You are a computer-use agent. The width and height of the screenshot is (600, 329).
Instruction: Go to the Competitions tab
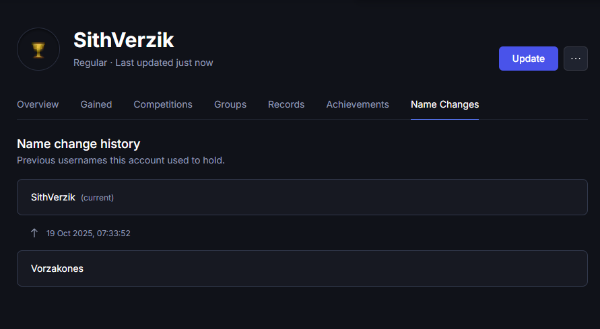tap(163, 104)
